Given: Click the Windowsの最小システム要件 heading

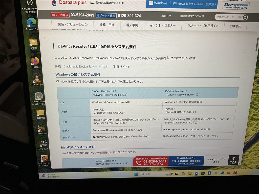Looking at the screenshot, I should pyautogui.click(x=78, y=75).
